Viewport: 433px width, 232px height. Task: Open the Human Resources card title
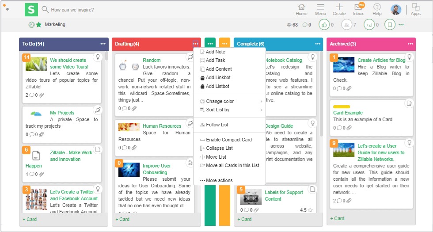pyautogui.click(x=162, y=126)
